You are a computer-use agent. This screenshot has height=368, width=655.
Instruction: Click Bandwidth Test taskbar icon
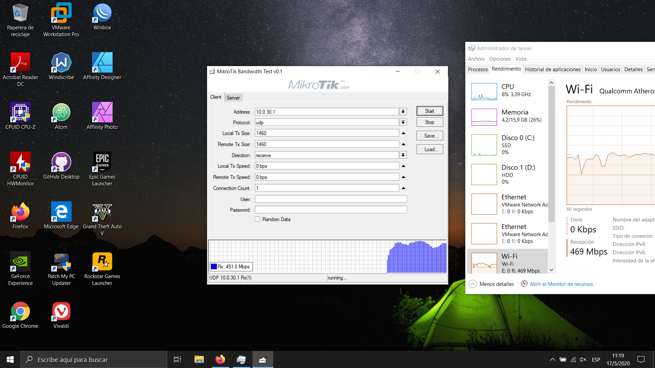click(262, 359)
